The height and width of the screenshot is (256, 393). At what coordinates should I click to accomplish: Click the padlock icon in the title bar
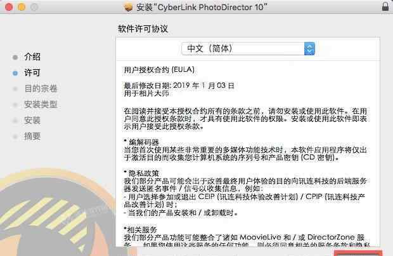tap(385, 6)
